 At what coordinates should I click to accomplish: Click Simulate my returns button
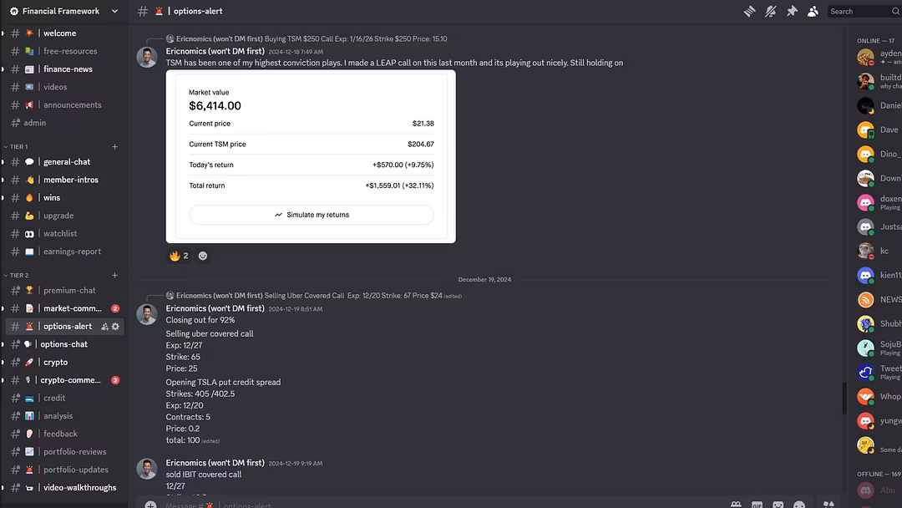(312, 215)
